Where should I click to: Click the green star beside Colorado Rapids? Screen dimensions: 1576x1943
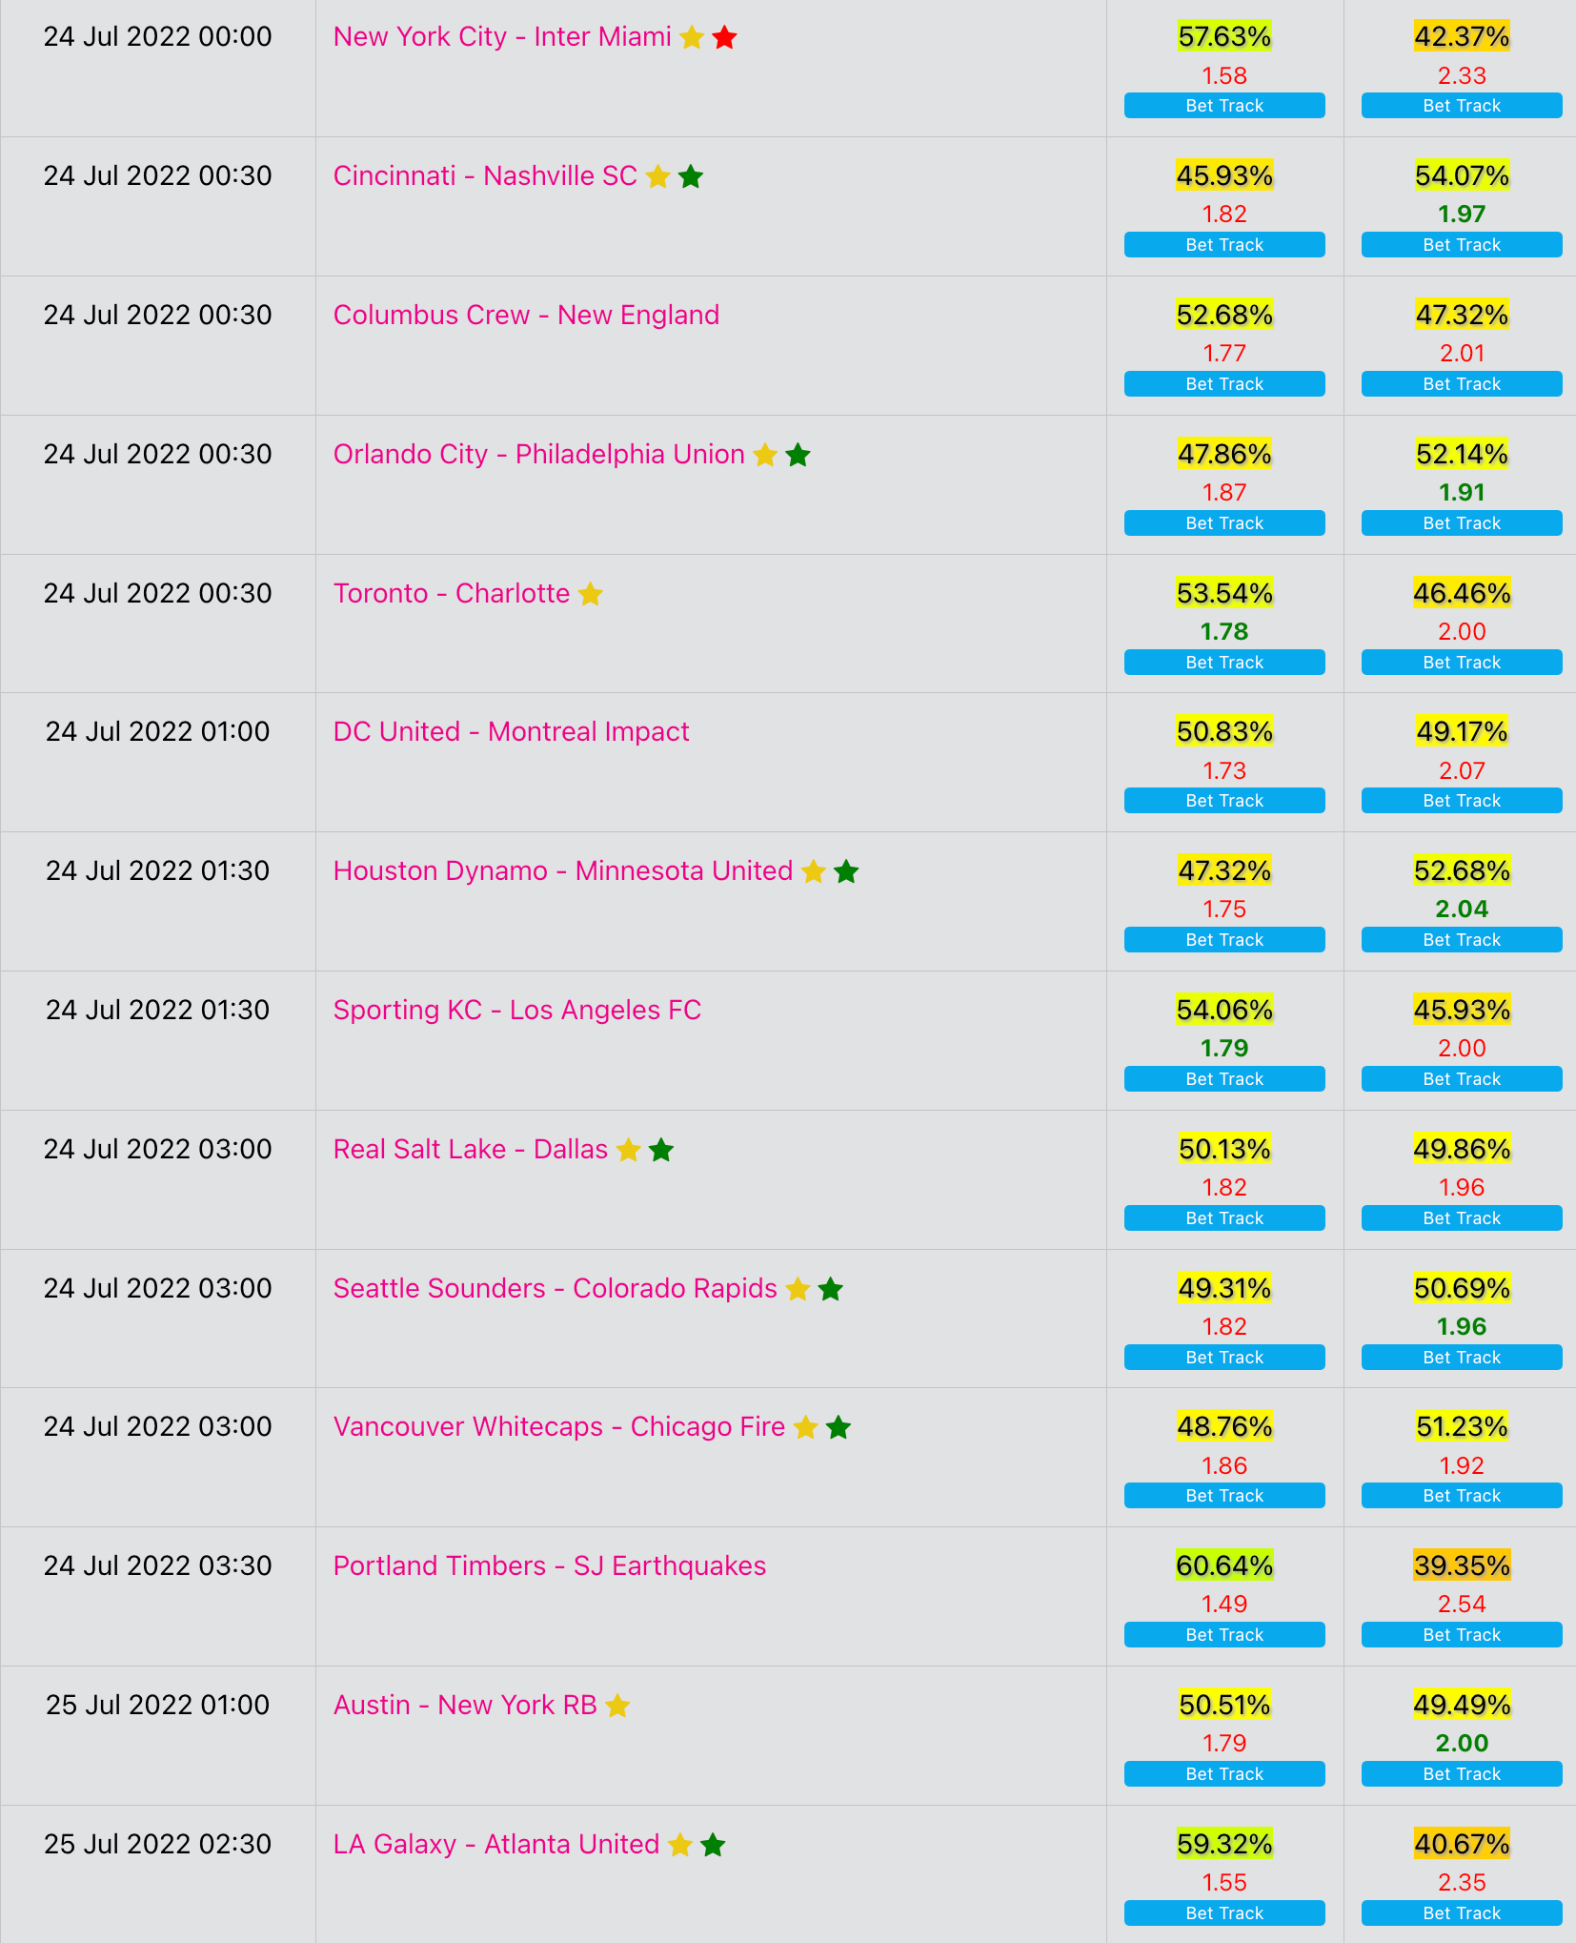click(x=831, y=1289)
